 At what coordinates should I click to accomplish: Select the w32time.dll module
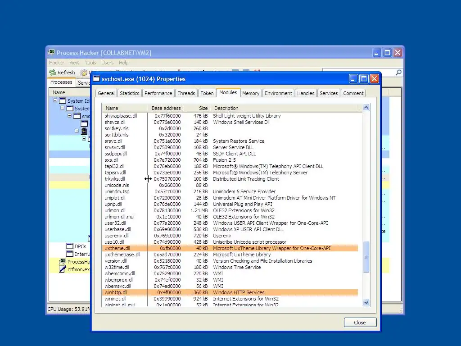pyautogui.click(x=117, y=267)
